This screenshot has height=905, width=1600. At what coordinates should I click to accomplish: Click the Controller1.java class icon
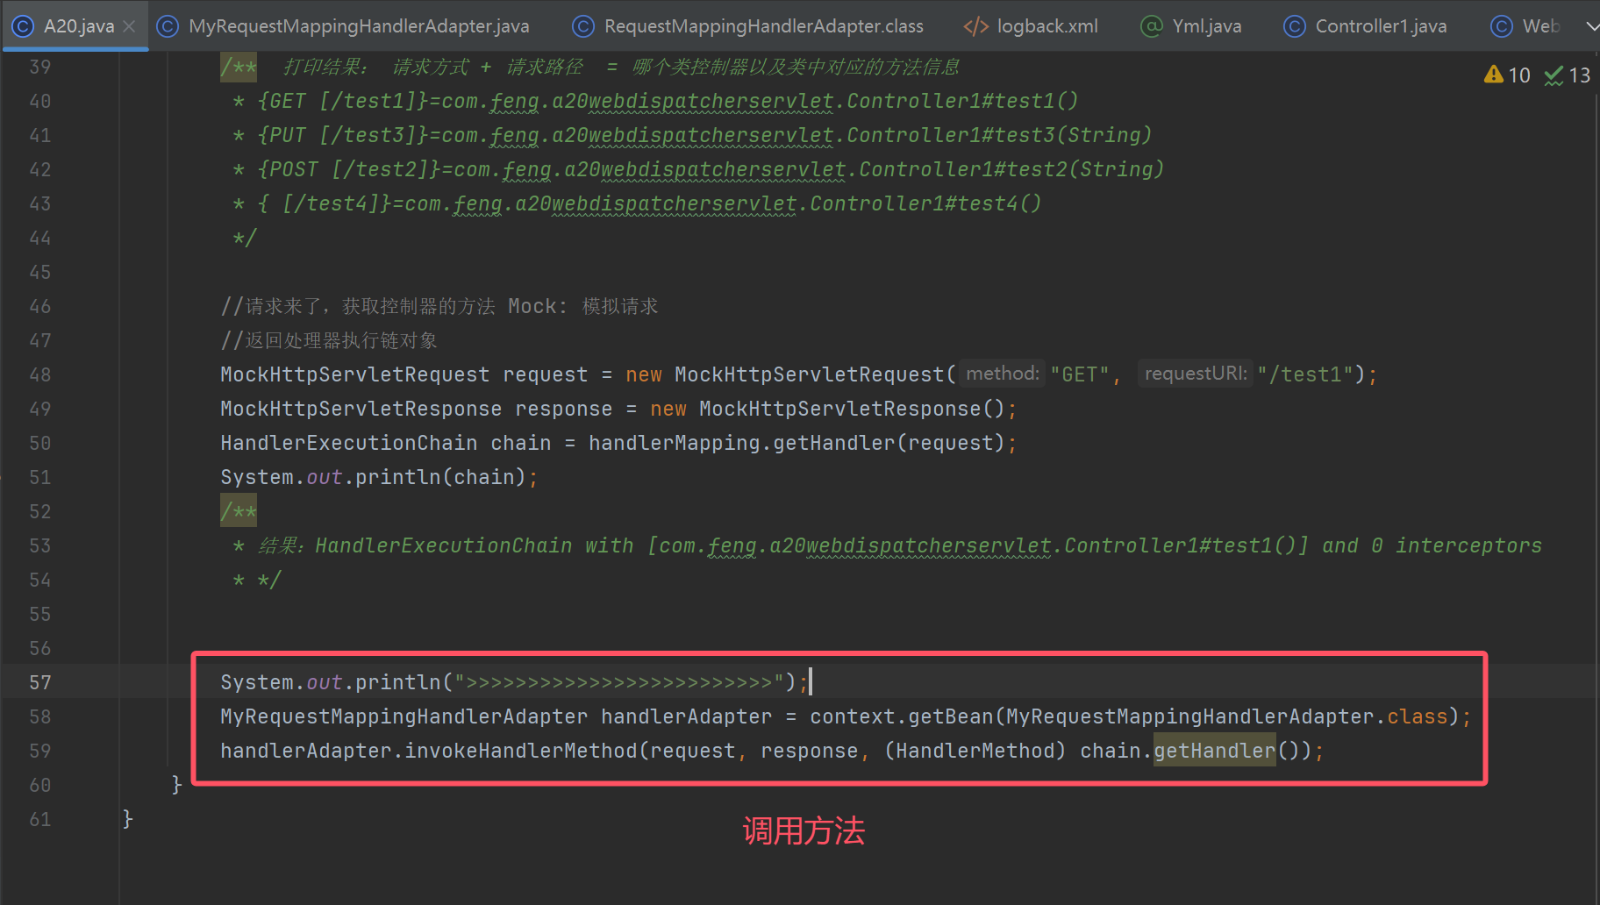click(1294, 26)
